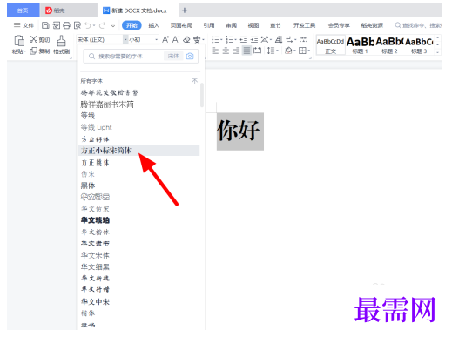This screenshot has height=337, width=452.
Task: Copy selection using 复制 icon
Action: 40,51
